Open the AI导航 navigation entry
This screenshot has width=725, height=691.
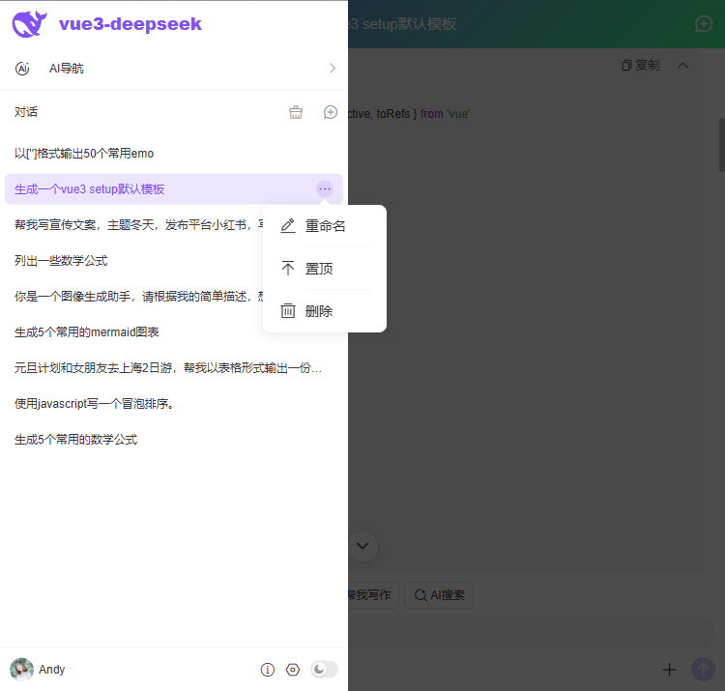(x=174, y=69)
